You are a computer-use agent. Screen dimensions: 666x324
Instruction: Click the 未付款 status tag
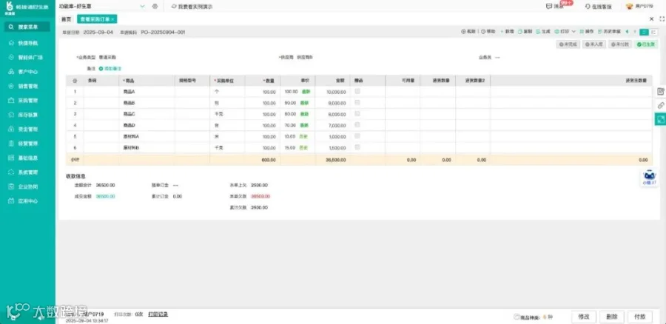click(619, 44)
